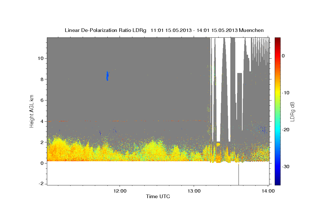
Task: Click the colorbar tick label -30
Action: coord(286,167)
